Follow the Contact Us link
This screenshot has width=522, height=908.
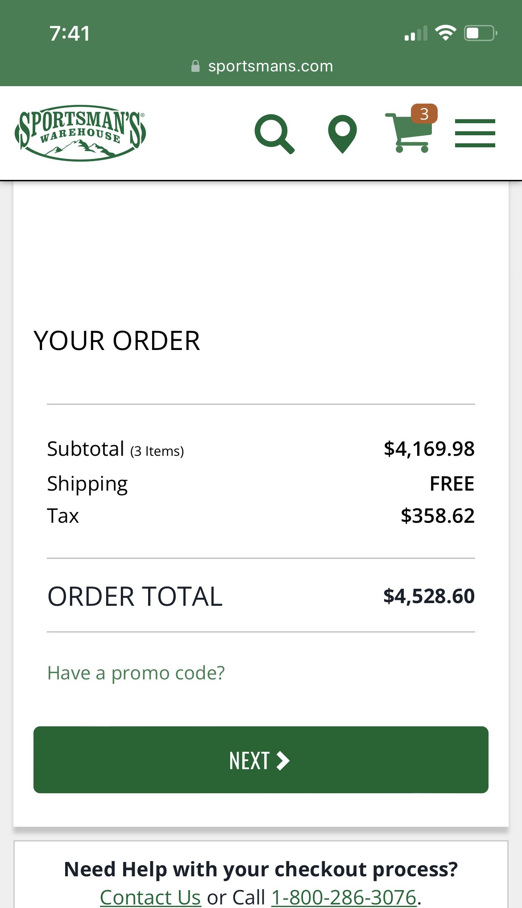pos(150,896)
